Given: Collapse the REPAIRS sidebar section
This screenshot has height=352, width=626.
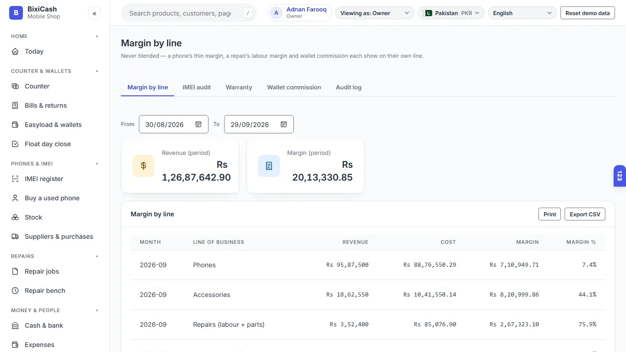Looking at the screenshot, I should click(x=97, y=256).
